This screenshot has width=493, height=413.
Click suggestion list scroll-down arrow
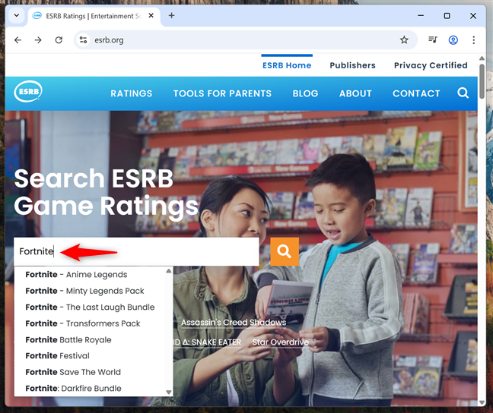click(x=169, y=393)
